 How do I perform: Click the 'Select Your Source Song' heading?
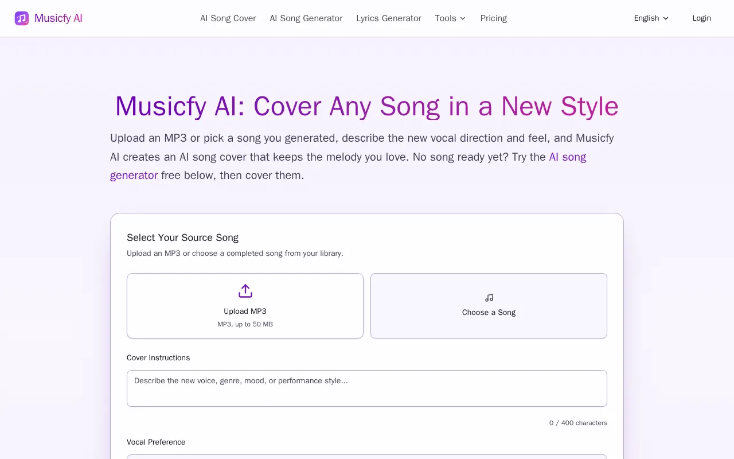[x=182, y=238]
